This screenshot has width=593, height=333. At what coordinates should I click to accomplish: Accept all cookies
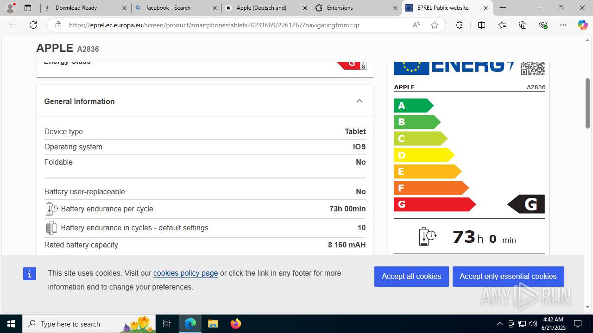pos(411,277)
